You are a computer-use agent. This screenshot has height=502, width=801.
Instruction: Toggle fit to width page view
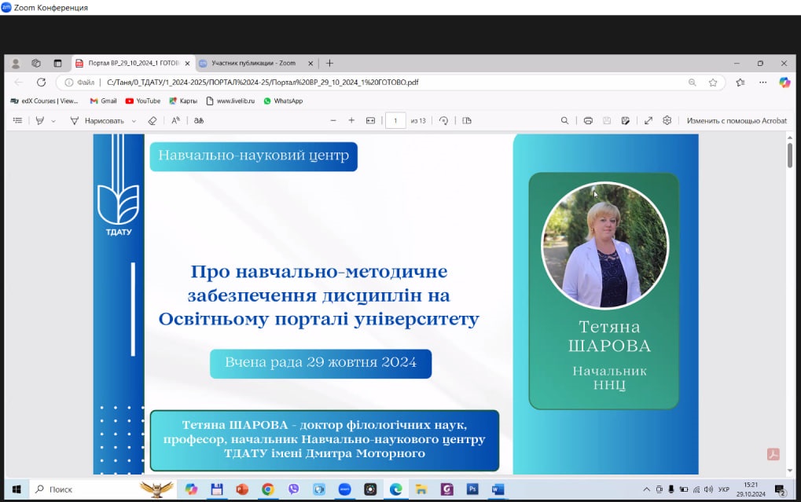coord(371,121)
